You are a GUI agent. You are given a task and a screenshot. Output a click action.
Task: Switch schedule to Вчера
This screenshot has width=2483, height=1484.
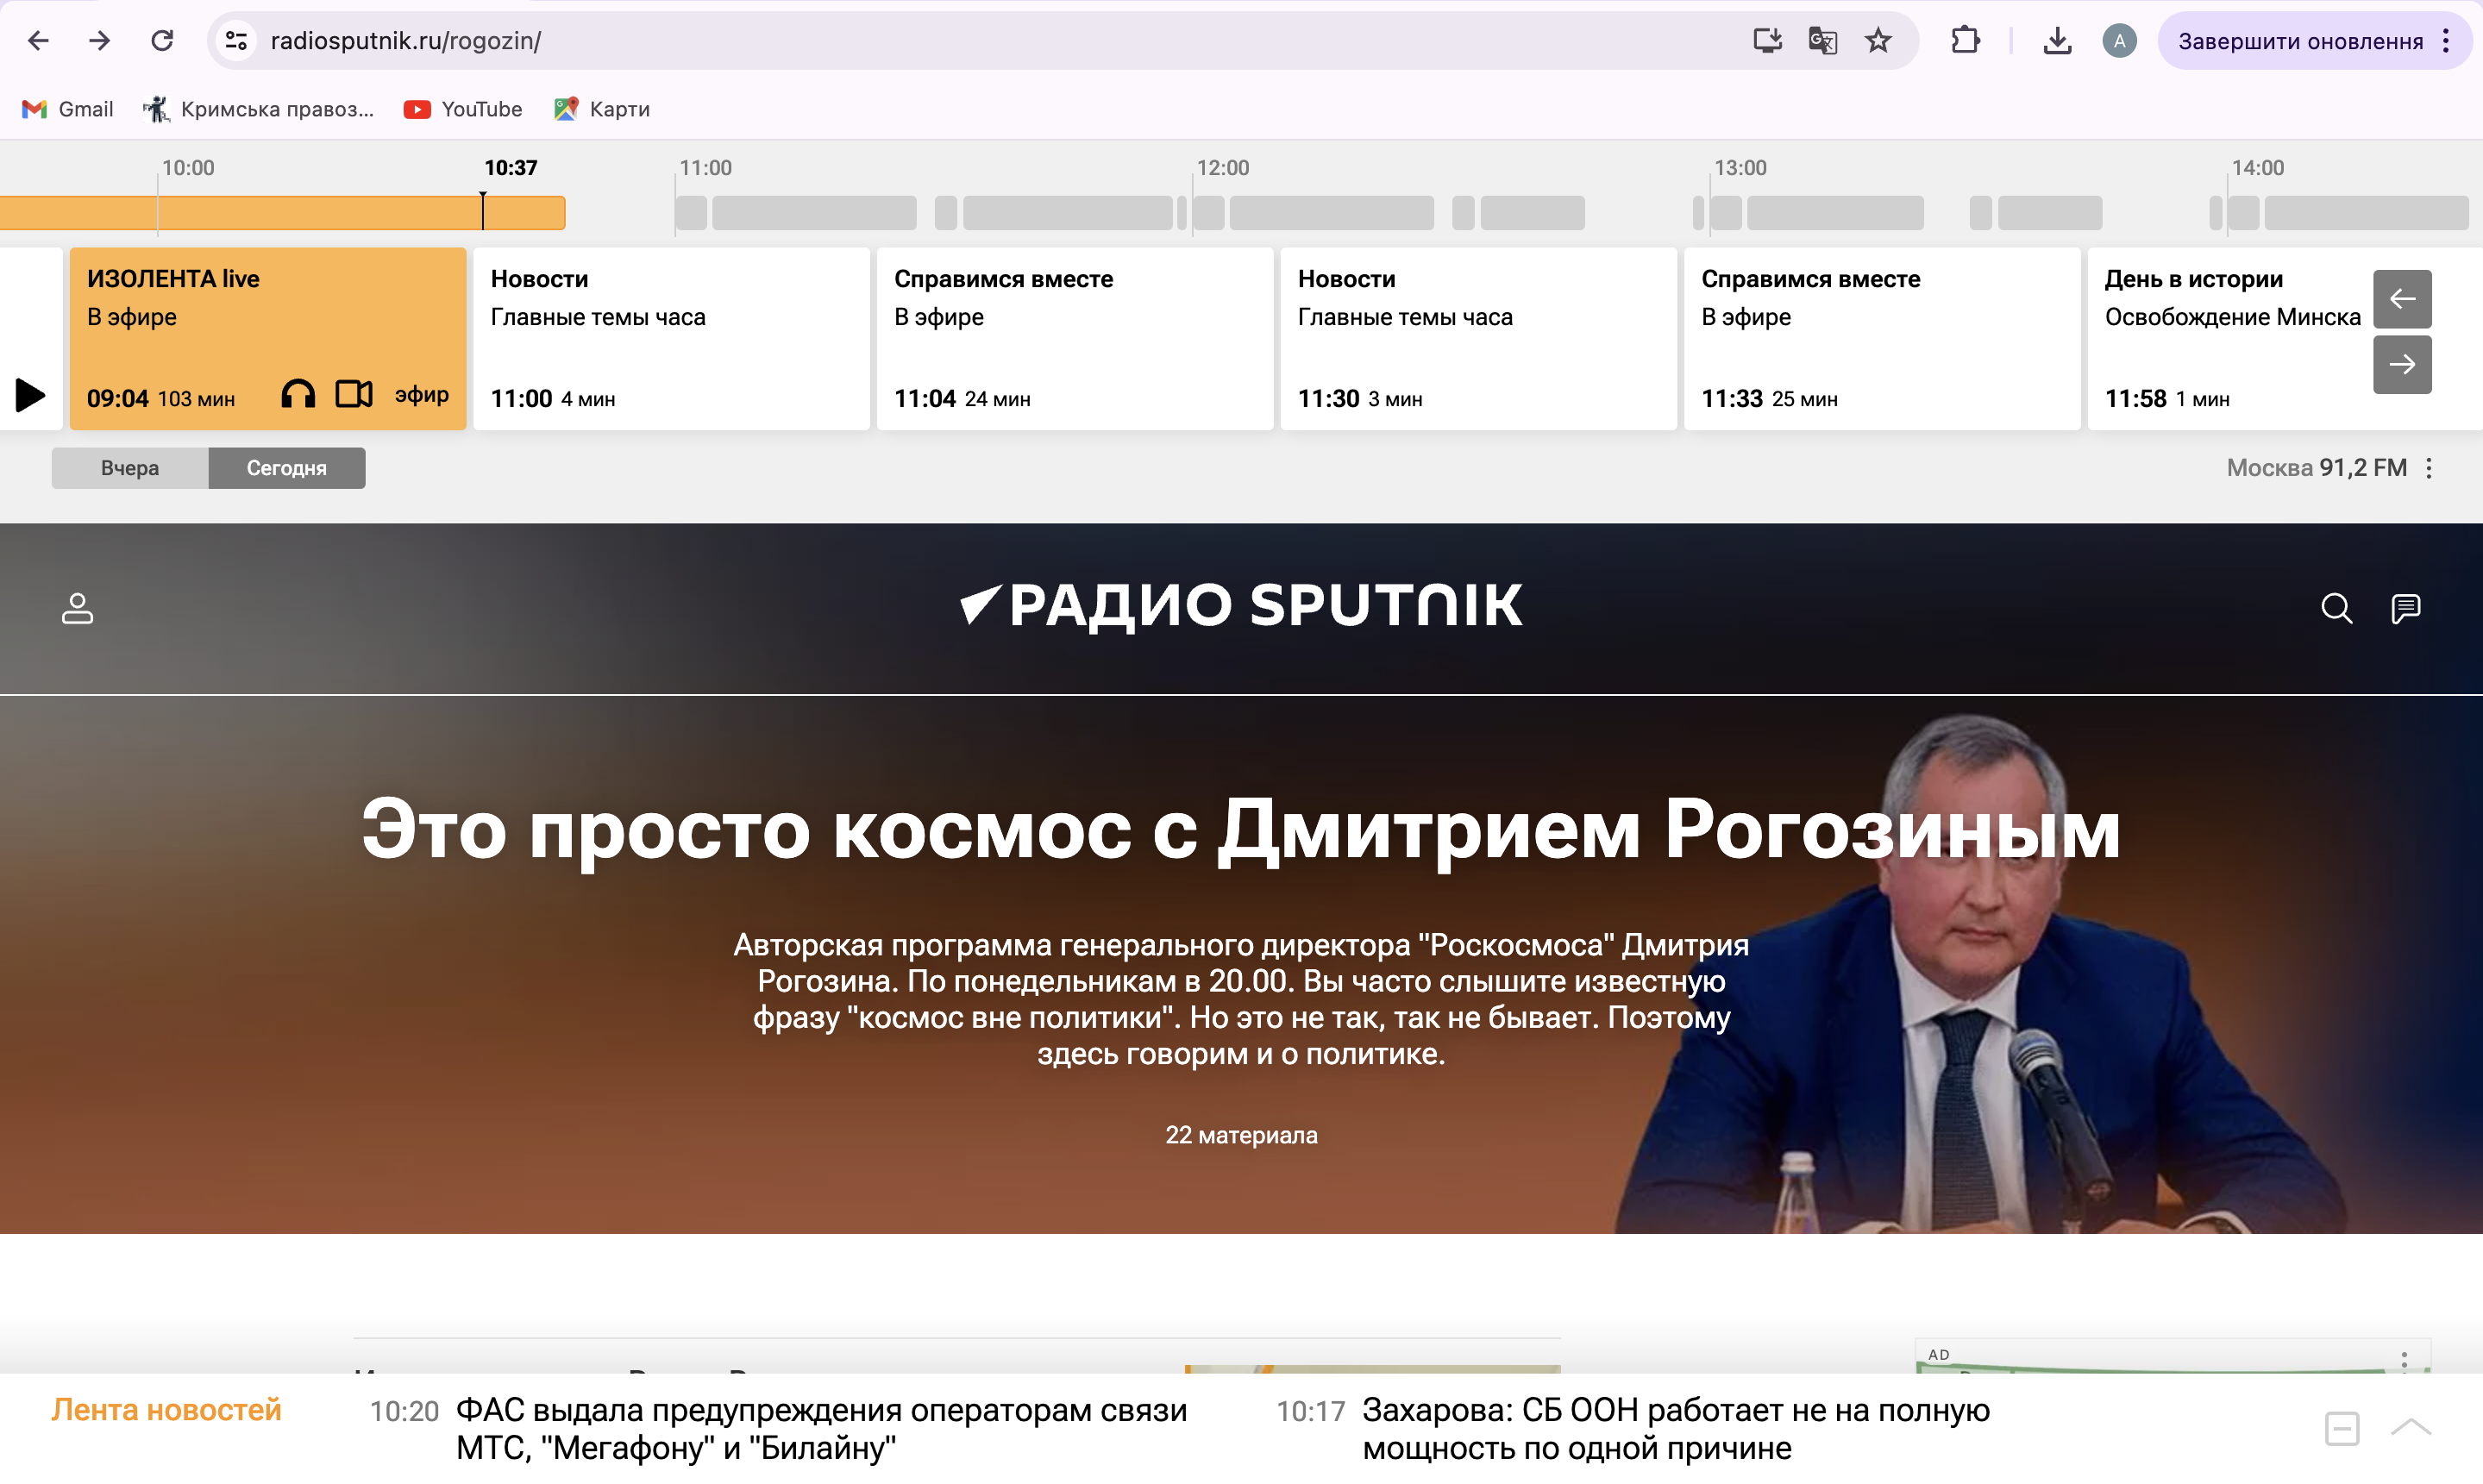[130, 468]
